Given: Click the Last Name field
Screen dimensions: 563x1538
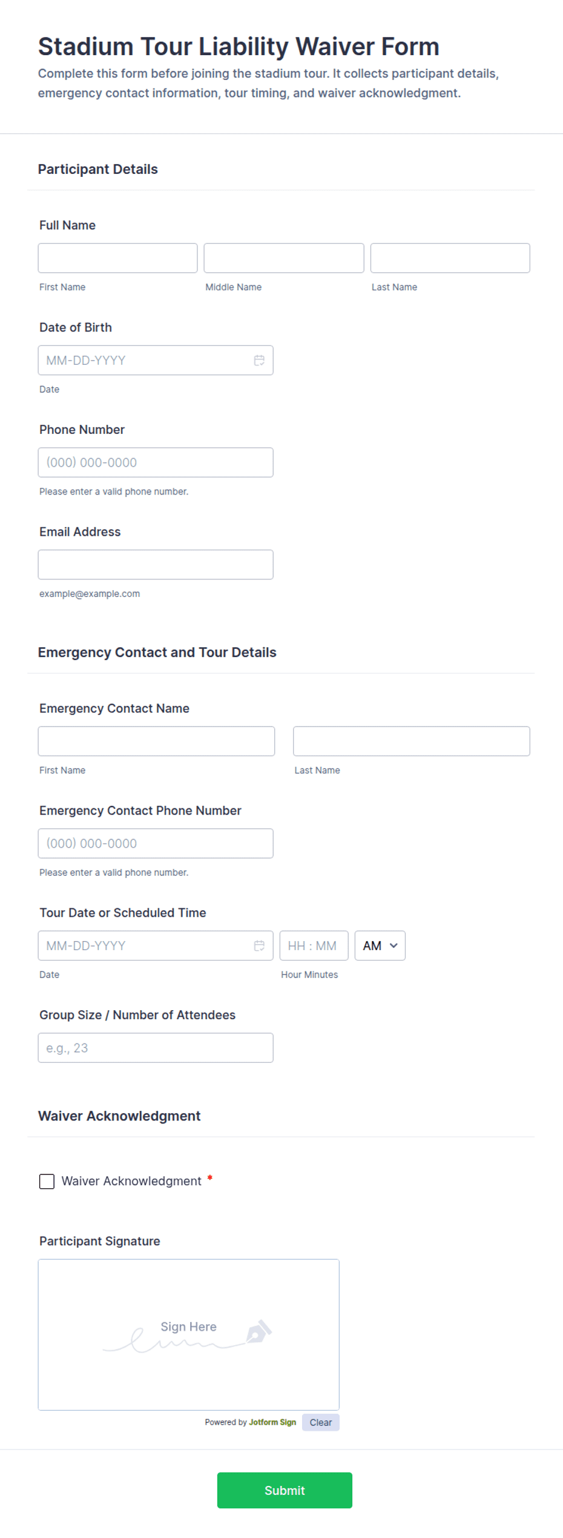Looking at the screenshot, I should click(x=449, y=258).
